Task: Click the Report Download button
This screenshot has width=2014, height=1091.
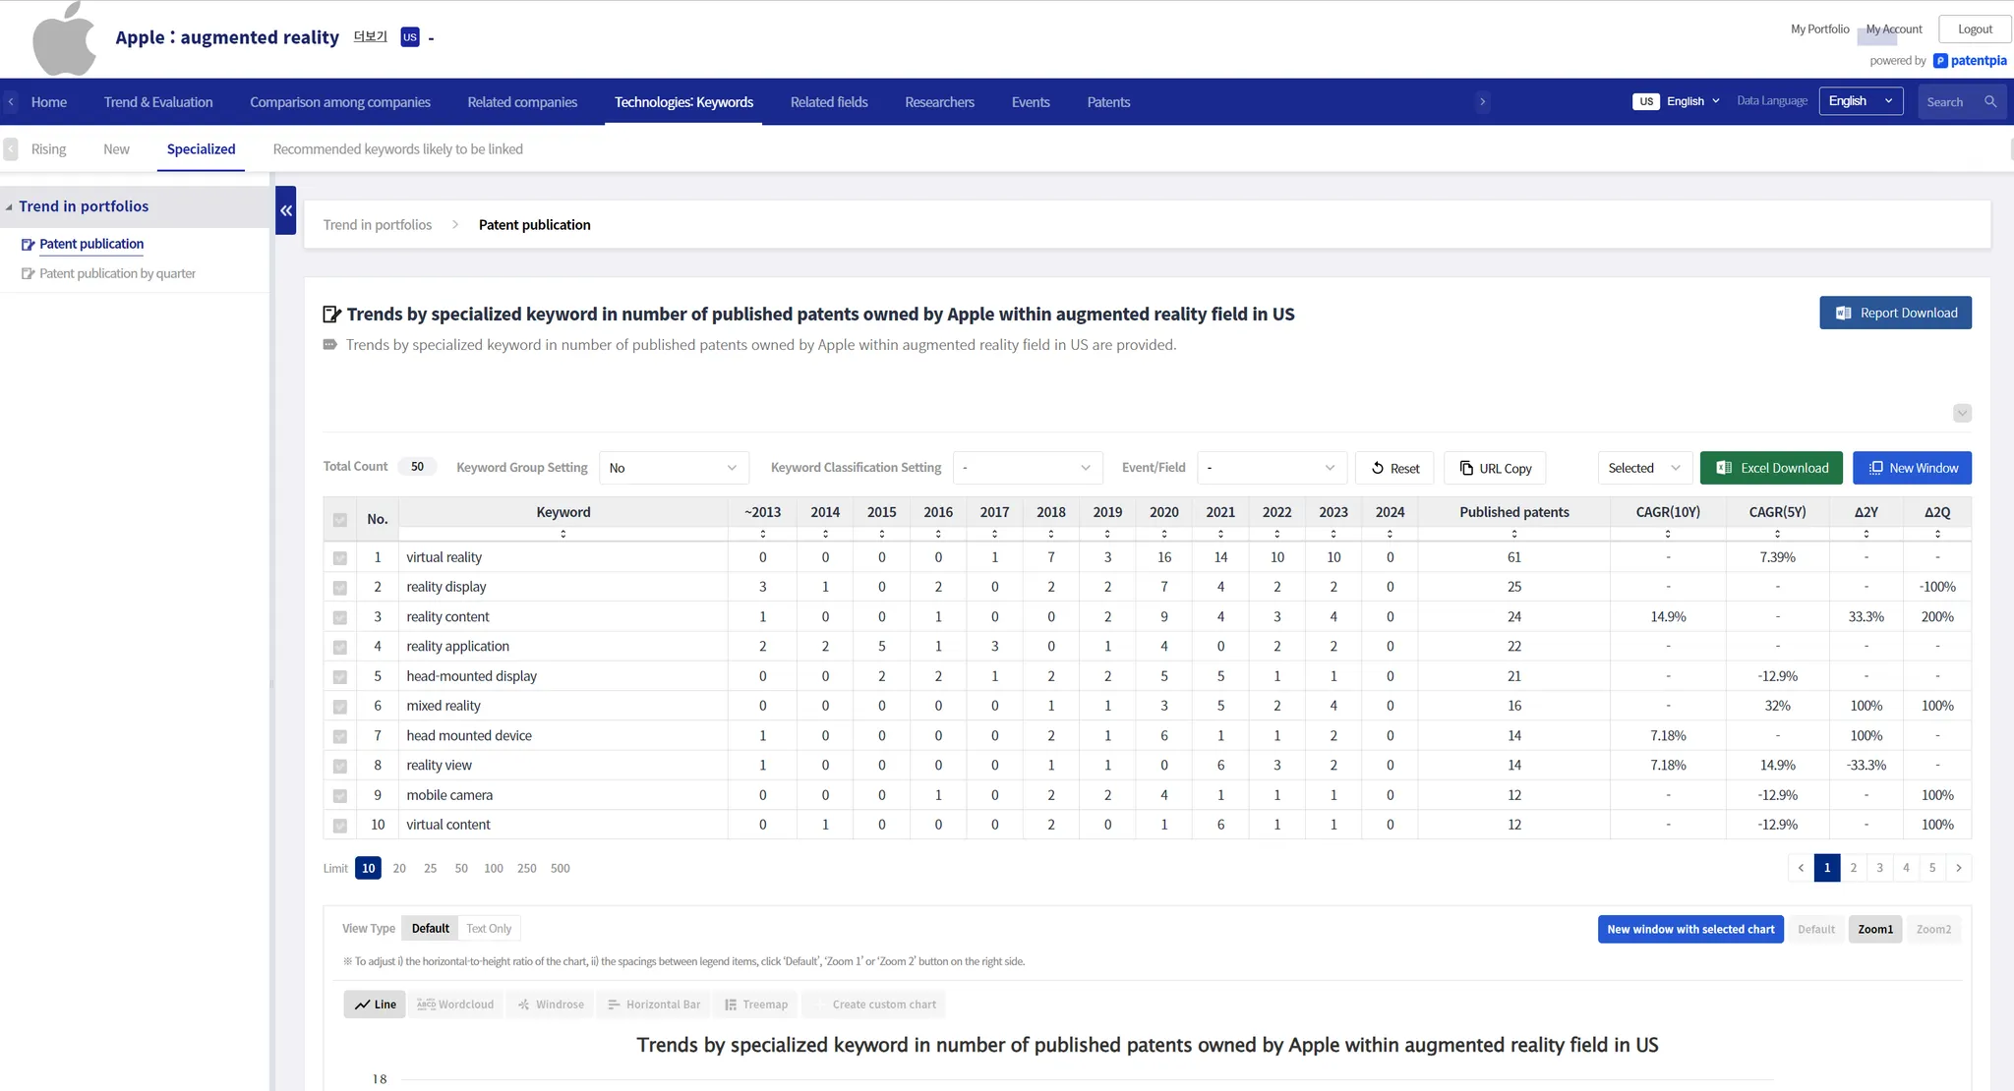Action: click(x=1895, y=314)
